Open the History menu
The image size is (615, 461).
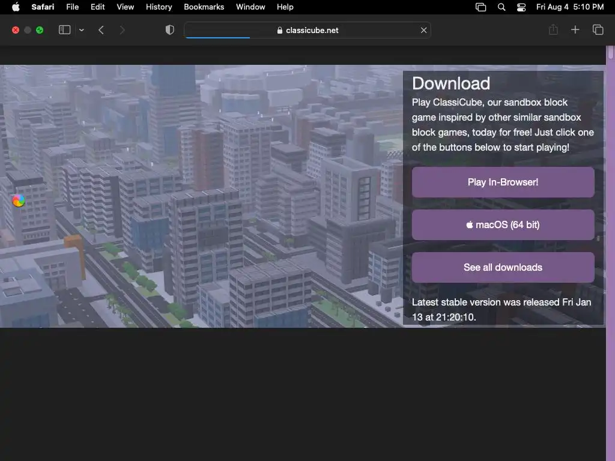click(159, 7)
